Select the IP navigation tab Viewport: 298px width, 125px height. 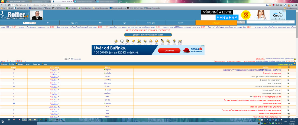pos(47,23)
